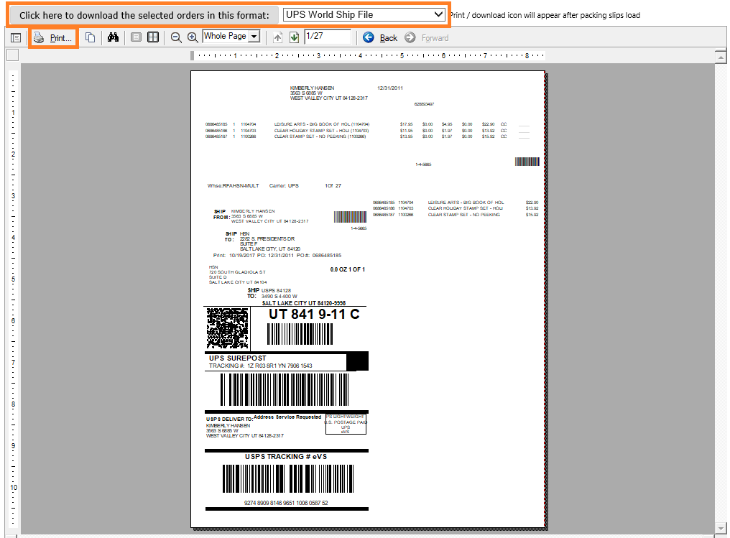The height and width of the screenshot is (538, 730).
Task: Click the zoom in magnifier
Action: pos(193,37)
